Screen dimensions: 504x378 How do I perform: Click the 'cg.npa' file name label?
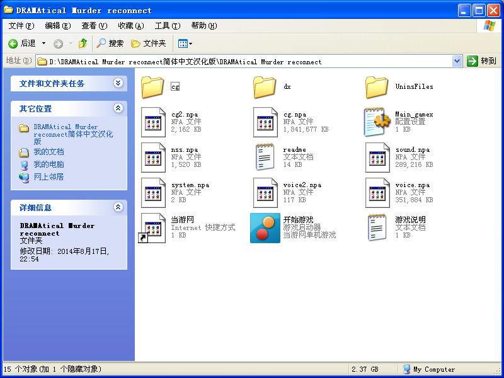point(295,115)
